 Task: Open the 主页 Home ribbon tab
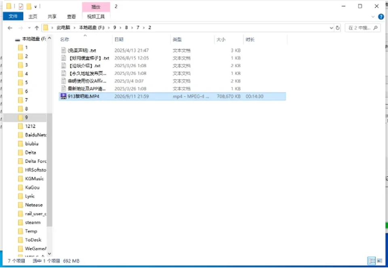pyautogui.click(x=33, y=17)
